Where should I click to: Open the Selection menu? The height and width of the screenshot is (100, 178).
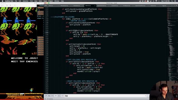(x=25, y=1)
